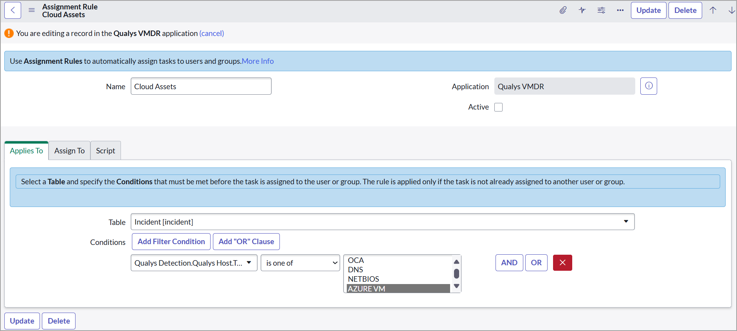Click the bottom Delete button
This screenshot has width=737, height=331.
point(59,321)
